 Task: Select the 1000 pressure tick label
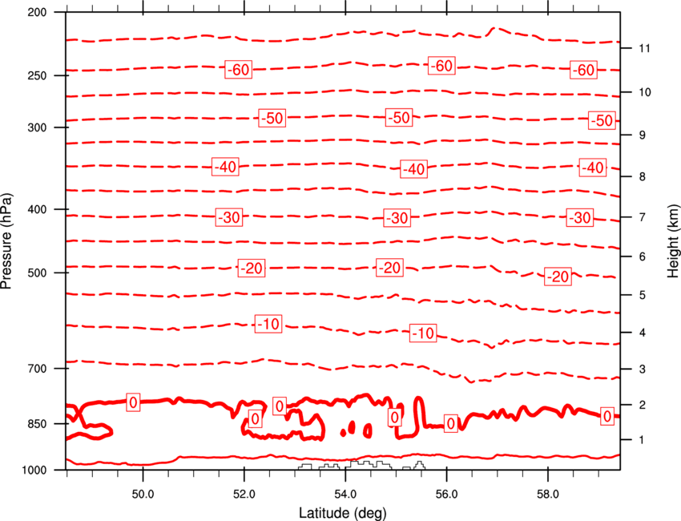click(34, 471)
